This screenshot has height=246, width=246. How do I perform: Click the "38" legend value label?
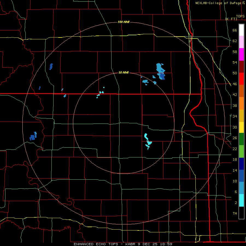[235, 106]
